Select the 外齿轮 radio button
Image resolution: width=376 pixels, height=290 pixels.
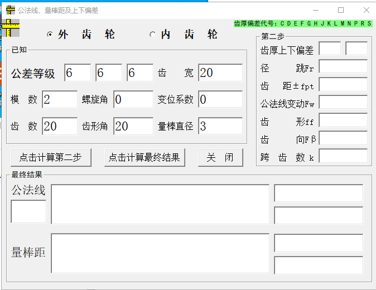[x=50, y=35]
